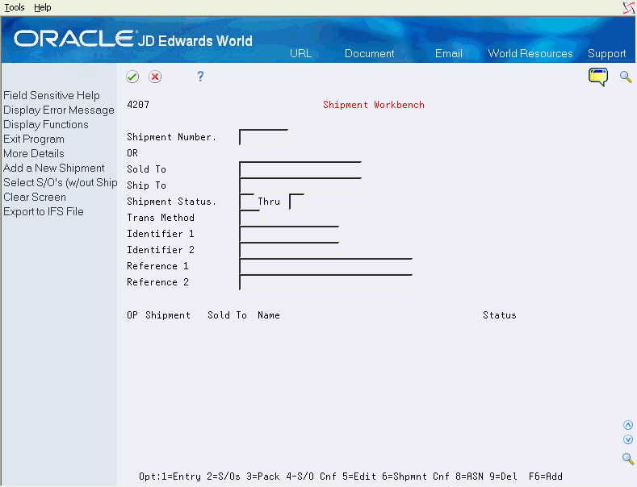Open the Tools menu

[15, 7]
